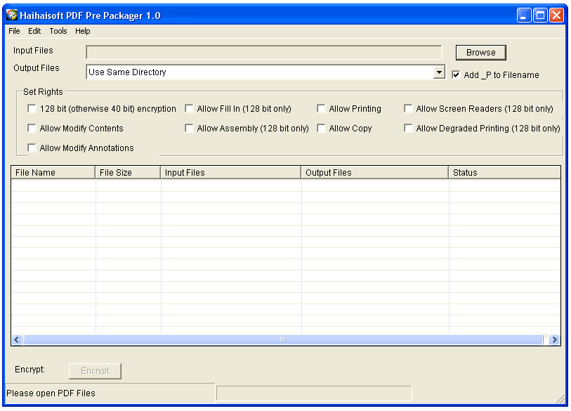Open the Help menu
The height and width of the screenshot is (411, 571).
[x=83, y=31]
